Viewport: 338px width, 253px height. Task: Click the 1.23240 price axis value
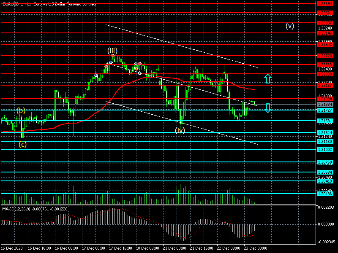pyautogui.click(x=325, y=28)
